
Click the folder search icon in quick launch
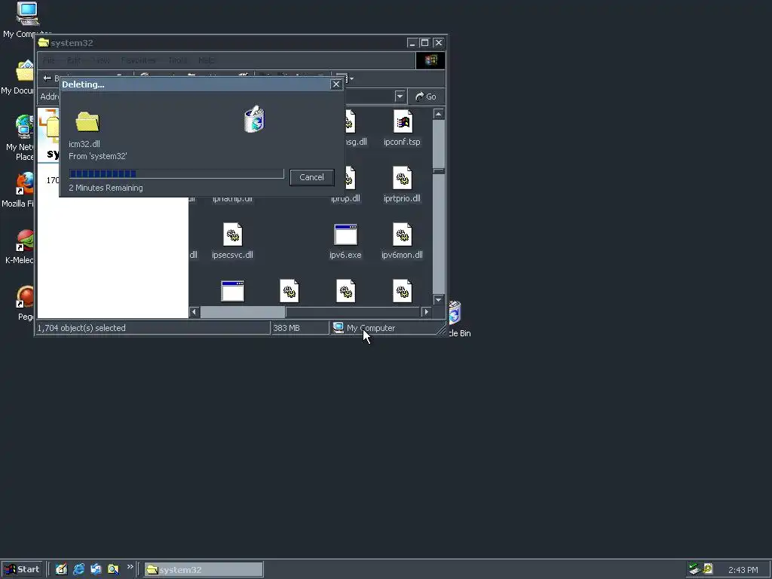tap(113, 569)
